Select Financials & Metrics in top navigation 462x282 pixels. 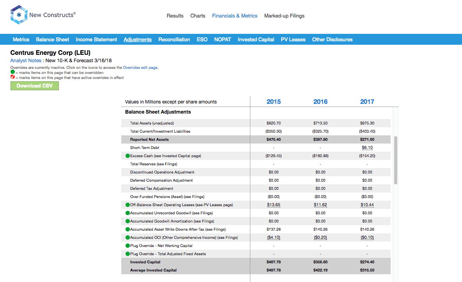(235, 16)
